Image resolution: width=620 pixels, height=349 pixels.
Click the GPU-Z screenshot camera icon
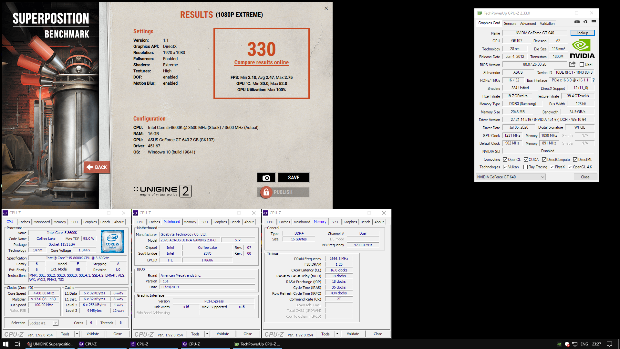[x=577, y=22]
